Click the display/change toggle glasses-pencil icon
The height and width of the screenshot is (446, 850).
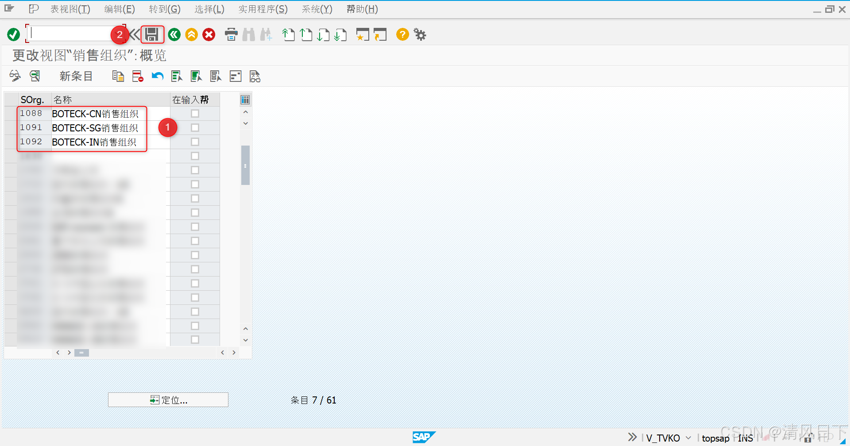(15, 76)
